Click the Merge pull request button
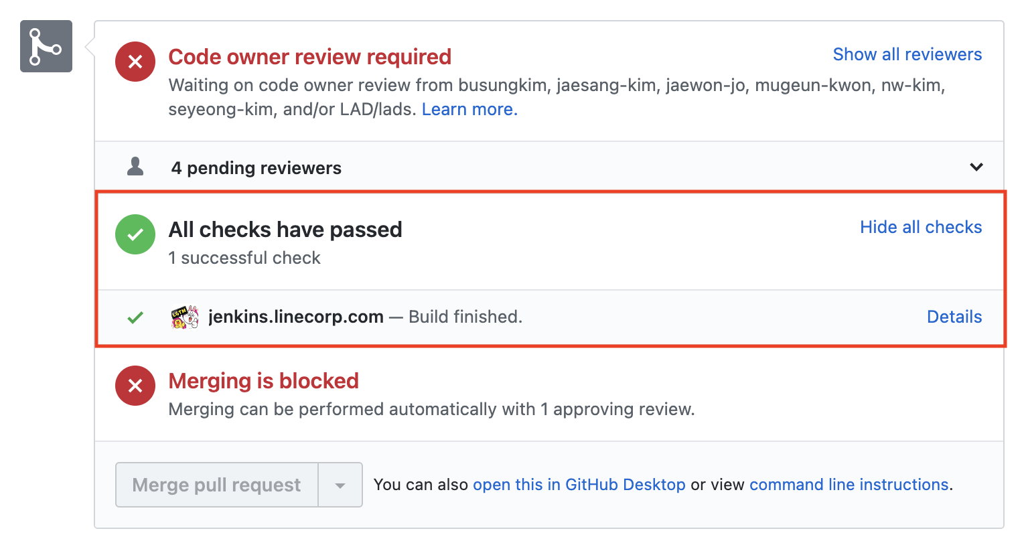Viewport: 1026px width, 545px height. (217, 485)
